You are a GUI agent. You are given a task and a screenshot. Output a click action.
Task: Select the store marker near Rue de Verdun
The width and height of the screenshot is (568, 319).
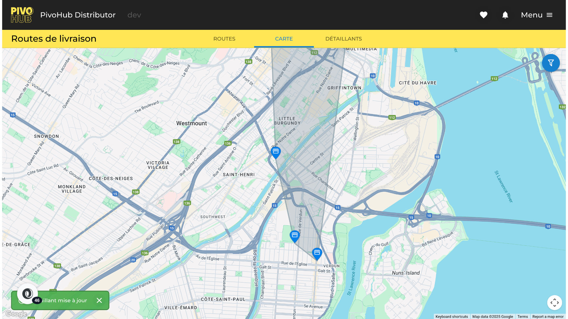294,235
